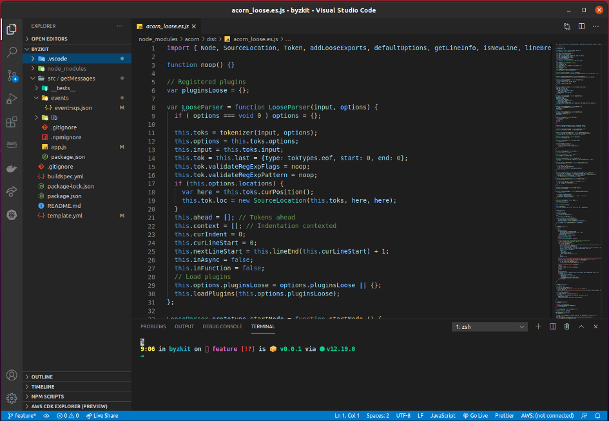This screenshot has width=609, height=421.
Task: Open buildspec.yml file
Action: tap(77, 176)
